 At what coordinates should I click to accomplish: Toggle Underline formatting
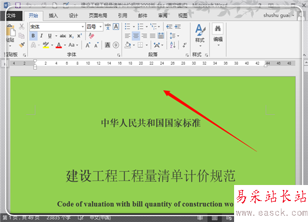click(x=50, y=36)
